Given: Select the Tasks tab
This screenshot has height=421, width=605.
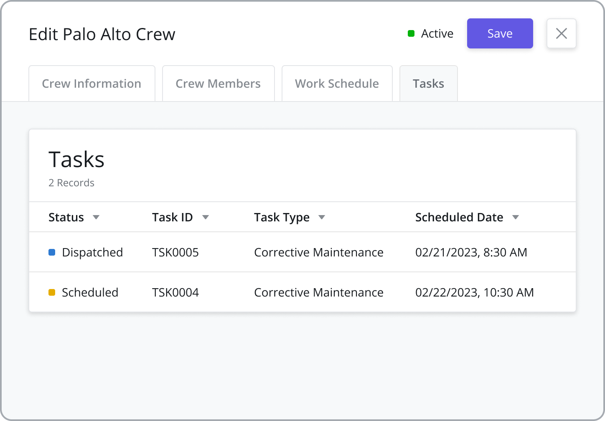Looking at the screenshot, I should (429, 84).
